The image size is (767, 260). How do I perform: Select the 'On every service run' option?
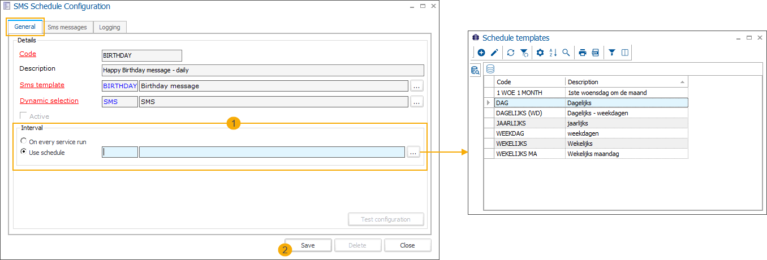pyautogui.click(x=23, y=141)
